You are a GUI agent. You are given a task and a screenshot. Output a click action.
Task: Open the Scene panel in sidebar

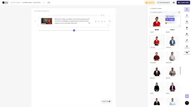click(187, 22)
